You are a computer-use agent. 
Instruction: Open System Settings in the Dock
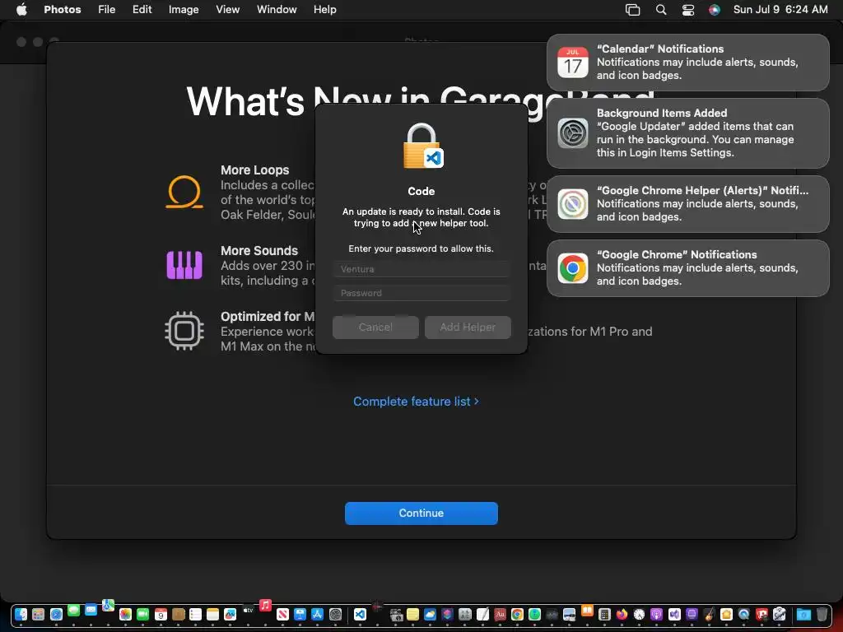[336, 614]
